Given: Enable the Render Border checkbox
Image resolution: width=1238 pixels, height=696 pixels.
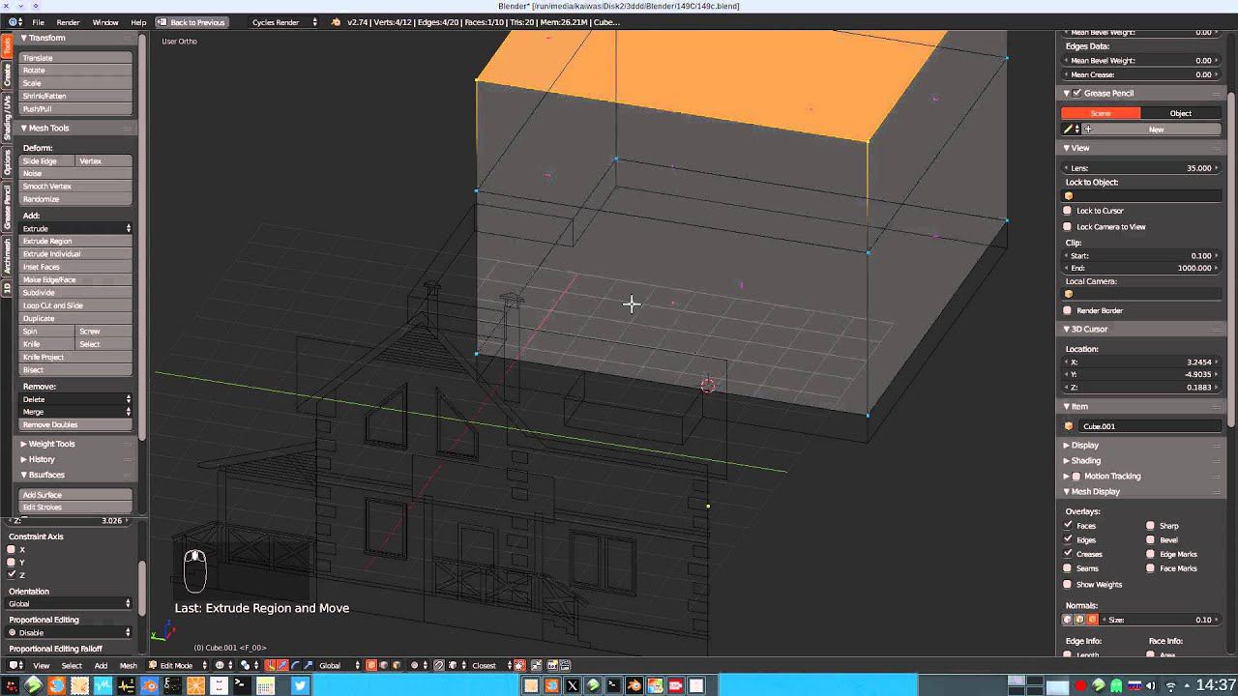Looking at the screenshot, I should point(1068,310).
